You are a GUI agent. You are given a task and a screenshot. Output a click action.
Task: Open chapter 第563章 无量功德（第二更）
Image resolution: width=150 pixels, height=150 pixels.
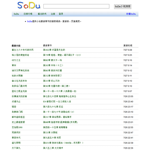click(56, 86)
